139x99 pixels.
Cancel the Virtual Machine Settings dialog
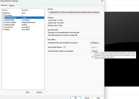[x=87, y=98]
